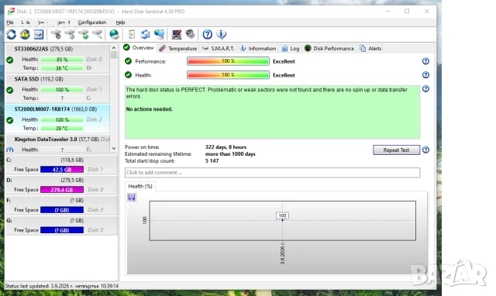This screenshot has width=496, height=296.
Task: Click the Repeat Test button
Action: (396, 150)
